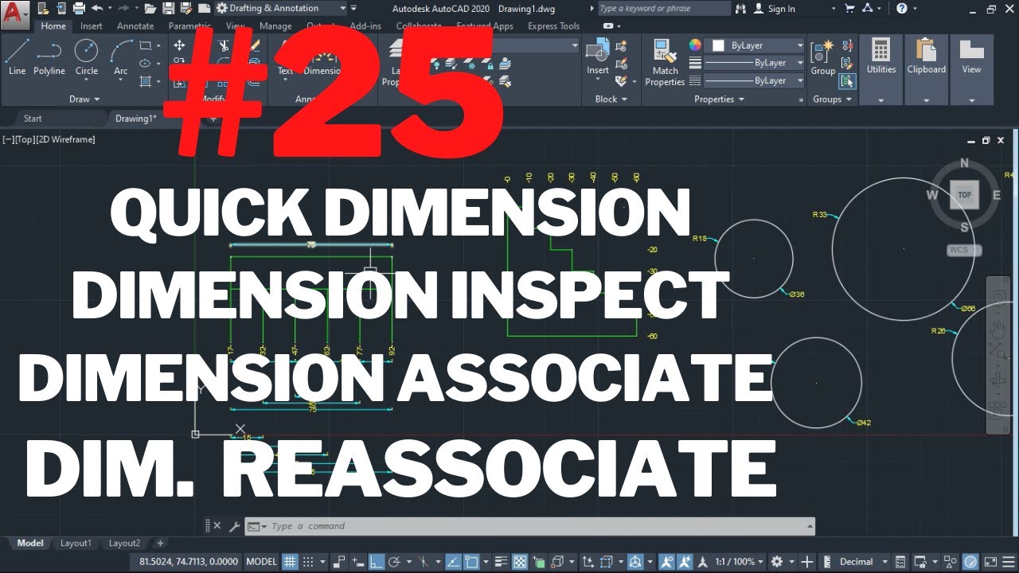Toggle transparency display
The height and width of the screenshot is (573, 1019).
point(521,562)
